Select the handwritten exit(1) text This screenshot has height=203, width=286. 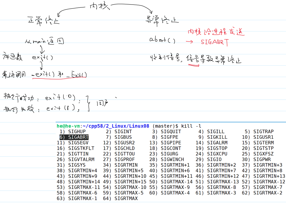[x=61, y=108]
